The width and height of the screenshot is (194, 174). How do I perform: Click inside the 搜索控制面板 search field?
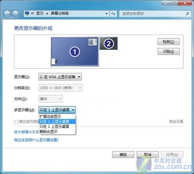click(x=152, y=14)
